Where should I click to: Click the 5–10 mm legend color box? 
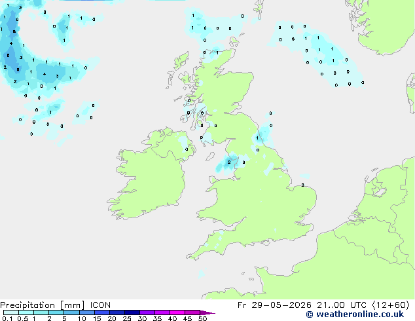[71, 312]
